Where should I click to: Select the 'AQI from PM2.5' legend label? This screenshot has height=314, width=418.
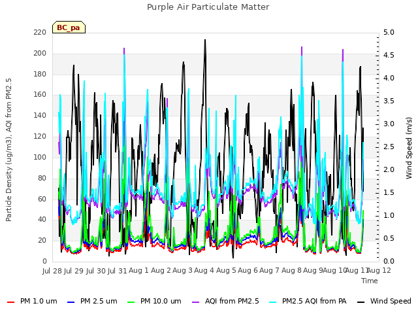pyautogui.click(x=232, y=301)
